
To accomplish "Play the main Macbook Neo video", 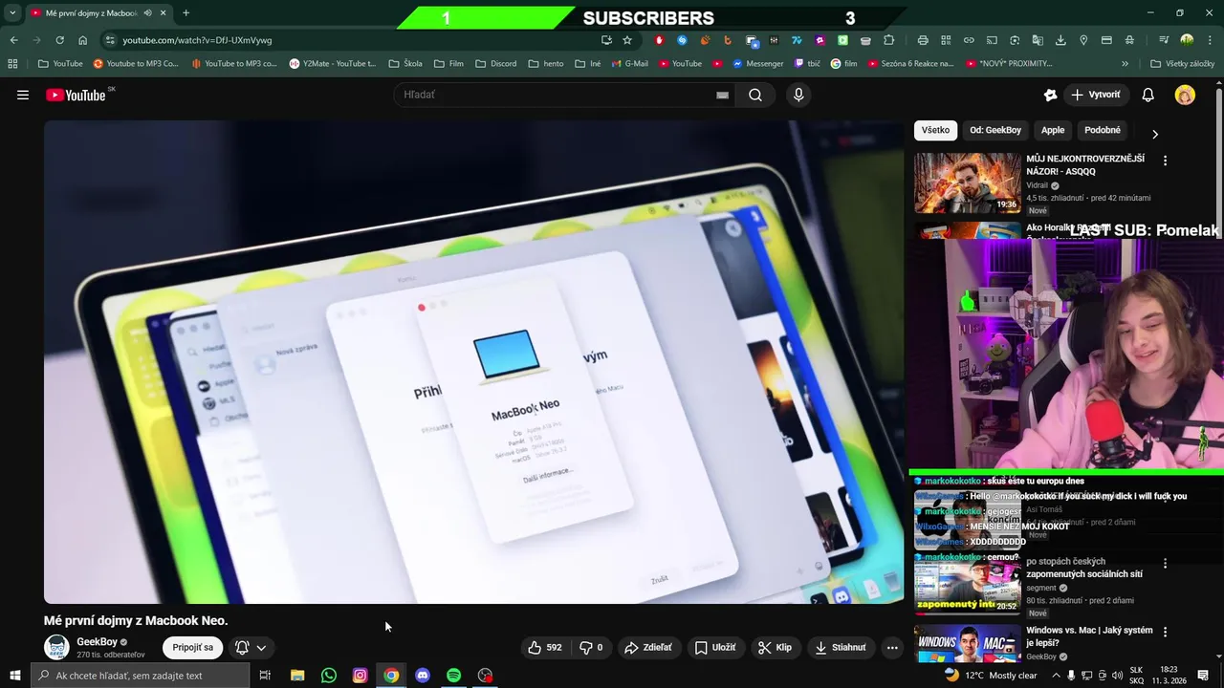I will 473,362.
